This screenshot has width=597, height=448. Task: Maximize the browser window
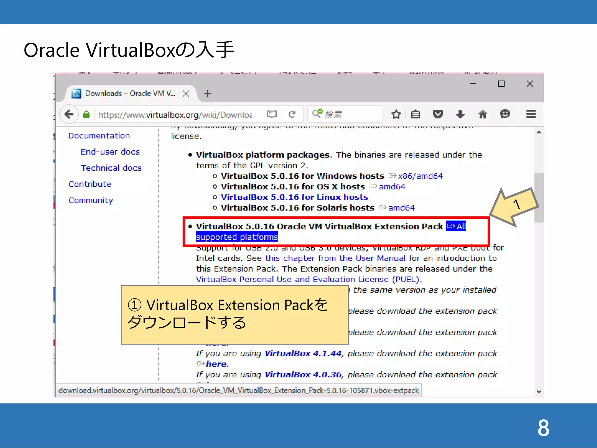click(x=501, y=84)
